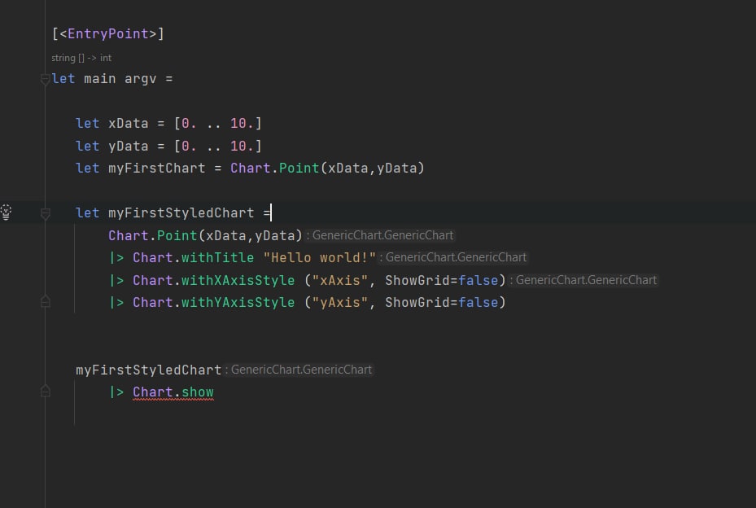Screen dimensions: 756x508
Task: Click the 'string [] -> int' type hint
Action: (x=81, y=58)
